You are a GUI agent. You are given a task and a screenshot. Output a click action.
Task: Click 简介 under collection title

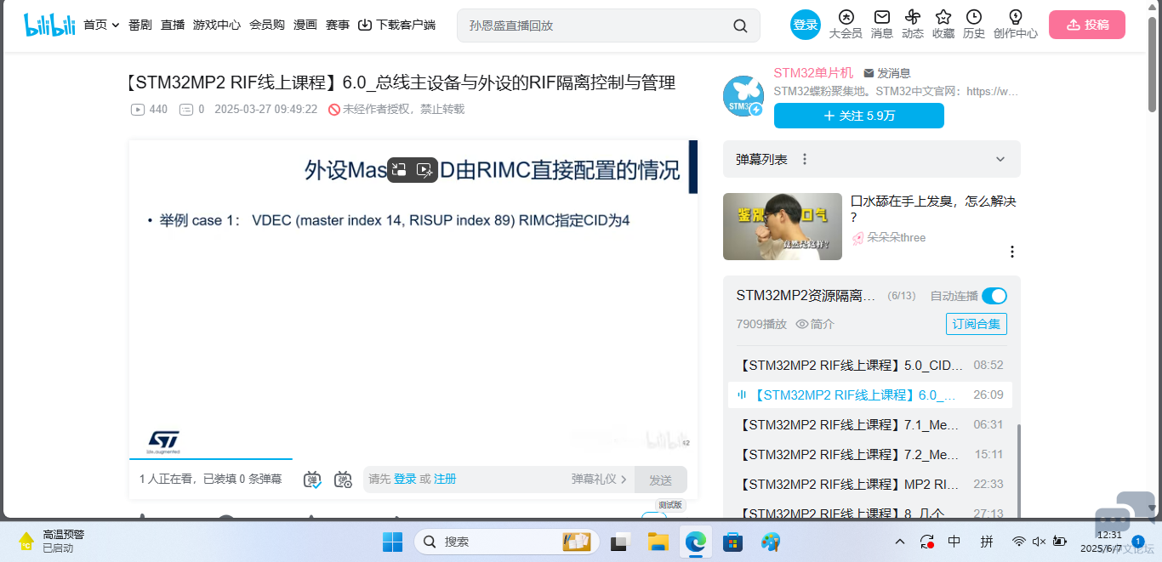tap(815, 324)
